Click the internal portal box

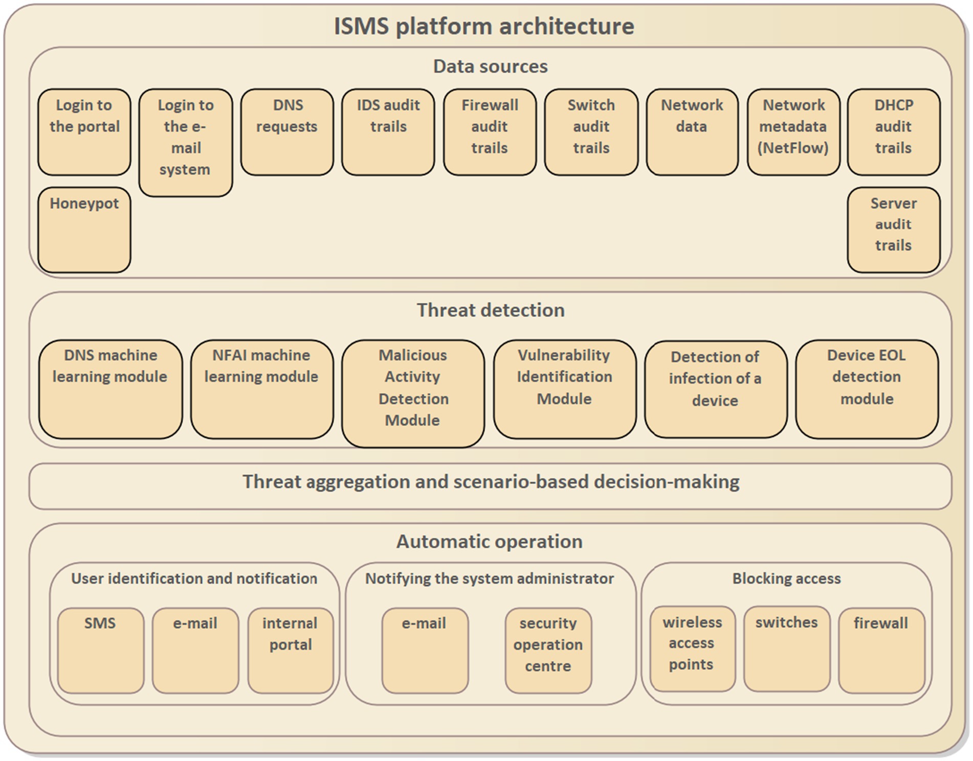click(291, 650)
